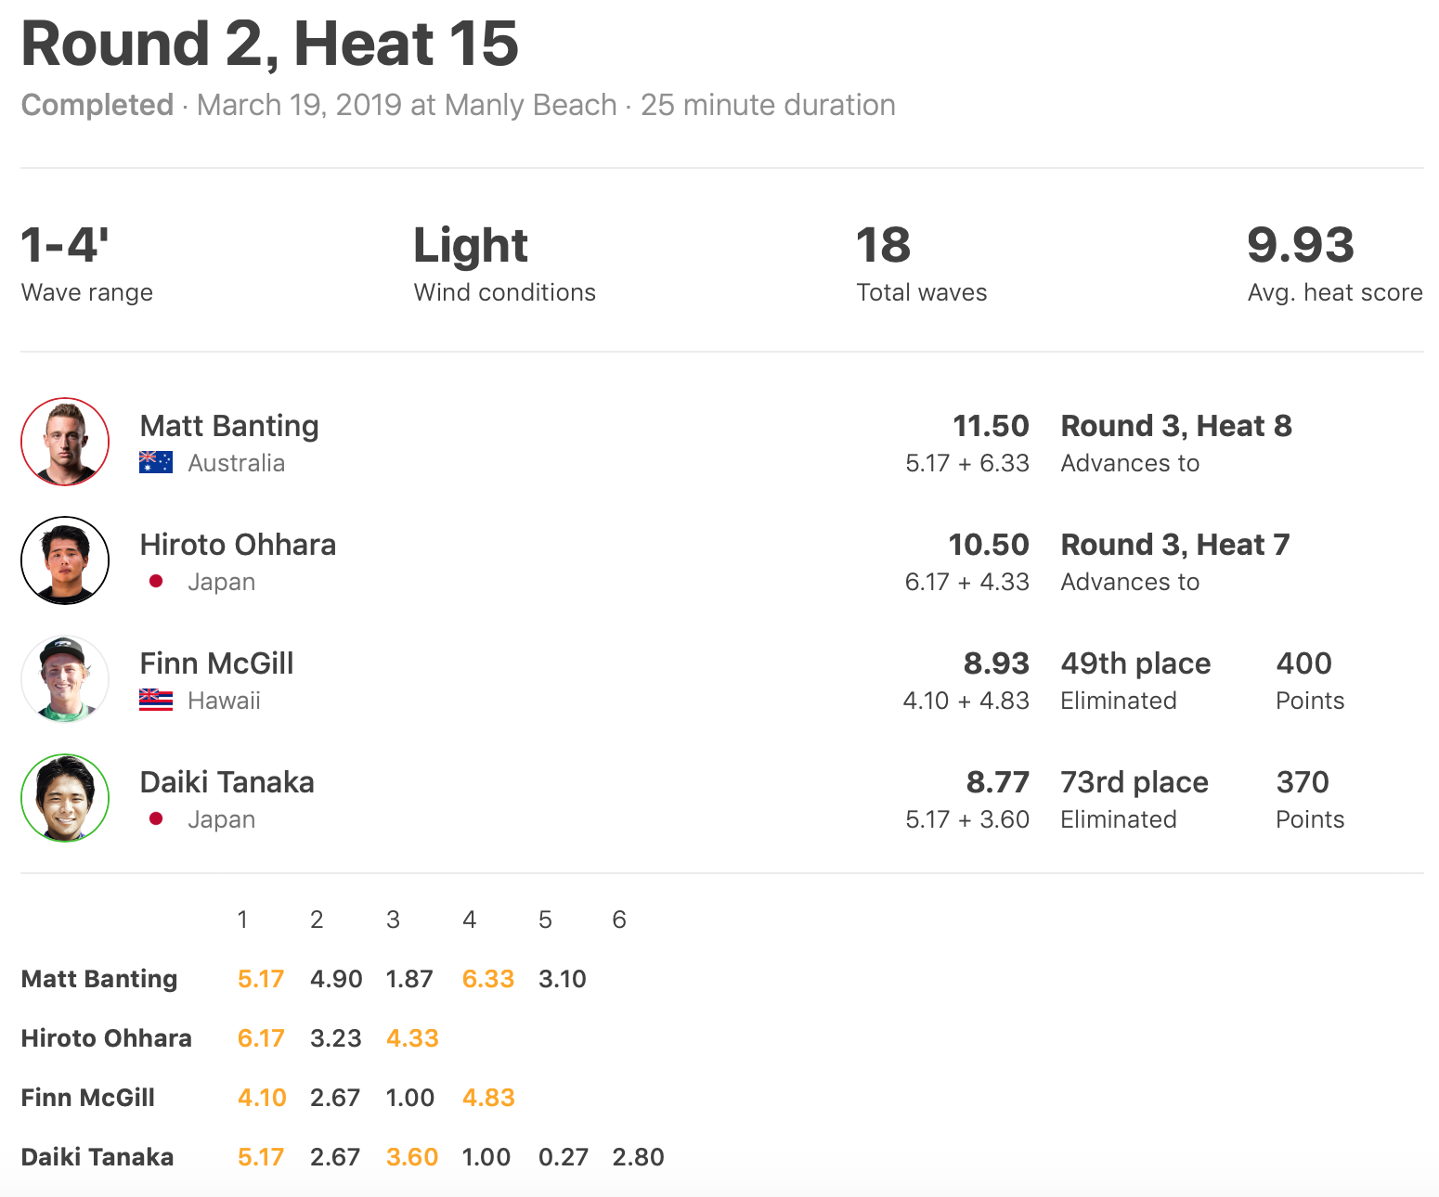
Task: Click the Round 2, Heat 15 title
Action: (269, 44)
